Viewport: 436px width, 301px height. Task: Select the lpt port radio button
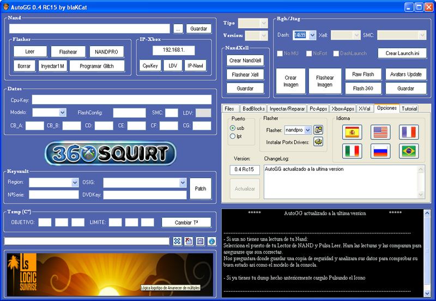coord(233,136)
